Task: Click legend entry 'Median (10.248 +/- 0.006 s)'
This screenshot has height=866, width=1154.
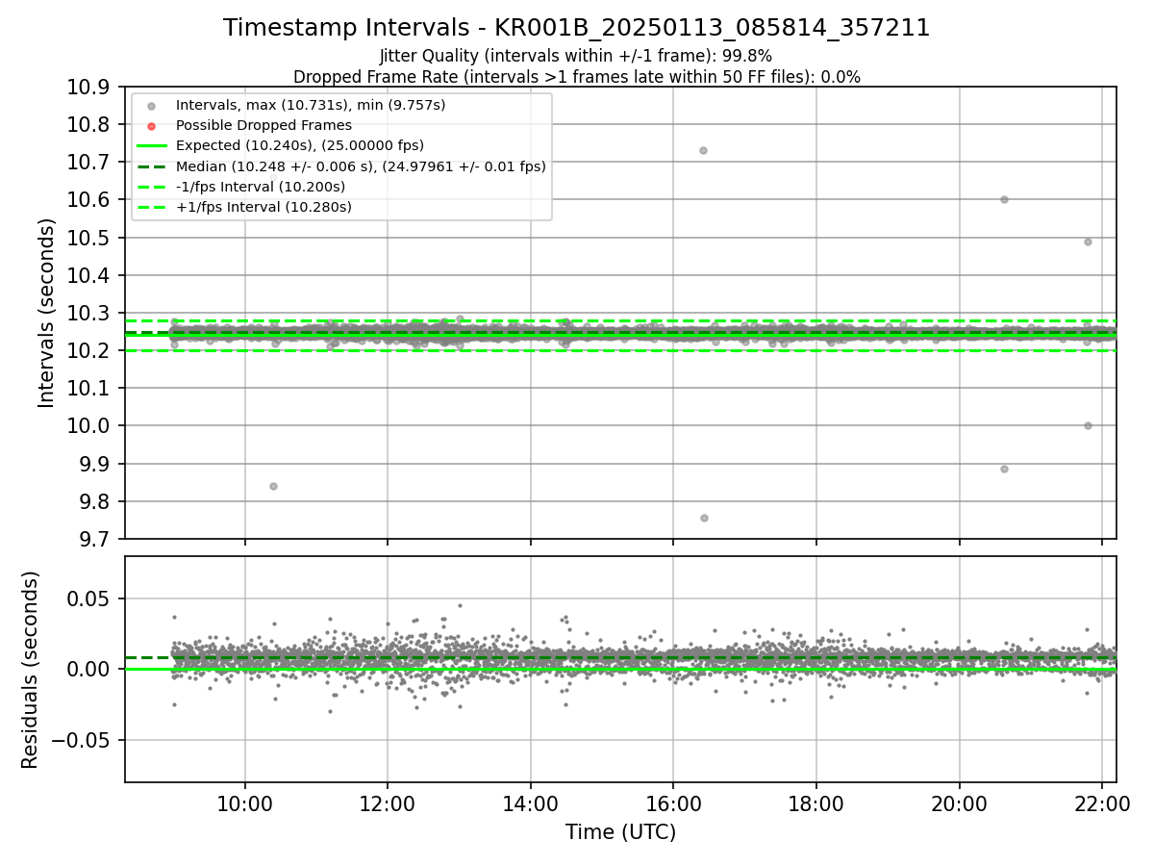Action: point(361,166)
